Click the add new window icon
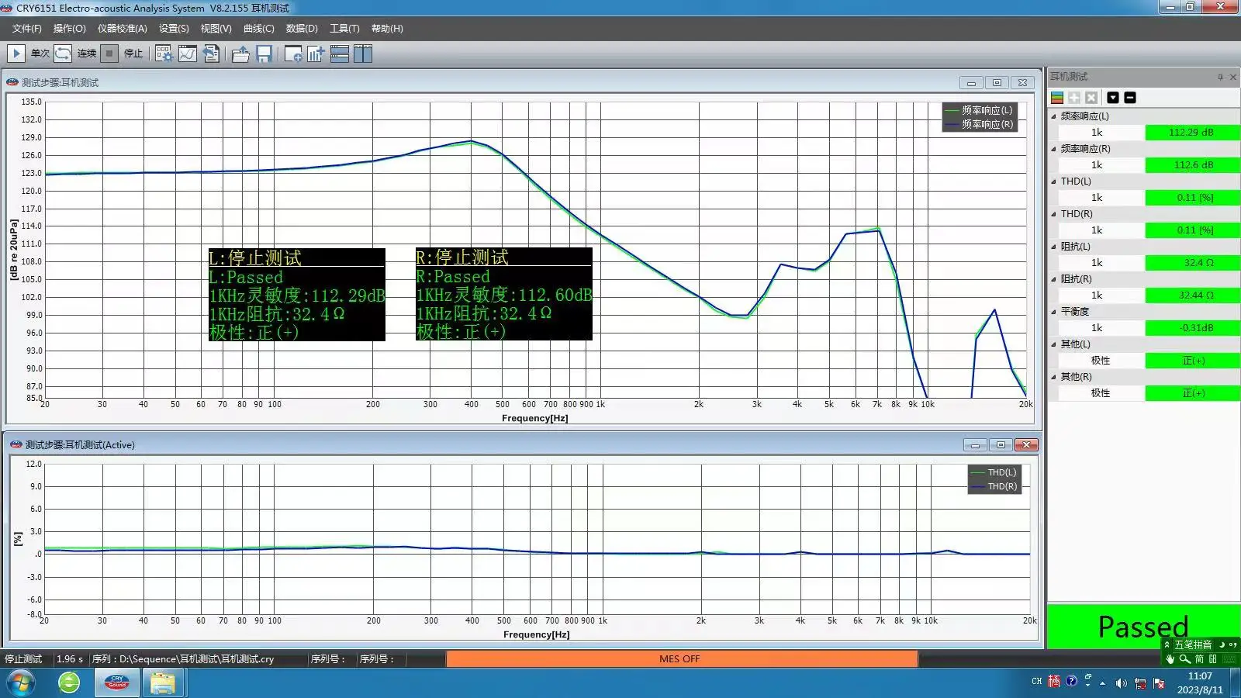Image resolution: width=1241 pixels, height=698 pixels. (293, 54)
